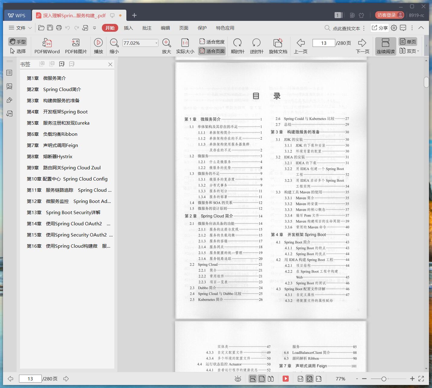The height and width of the screenshot is (388, 432).
Task: Select bookmark 第5章 服务注册和发现Eureka
Action: (x=58, y=123)
